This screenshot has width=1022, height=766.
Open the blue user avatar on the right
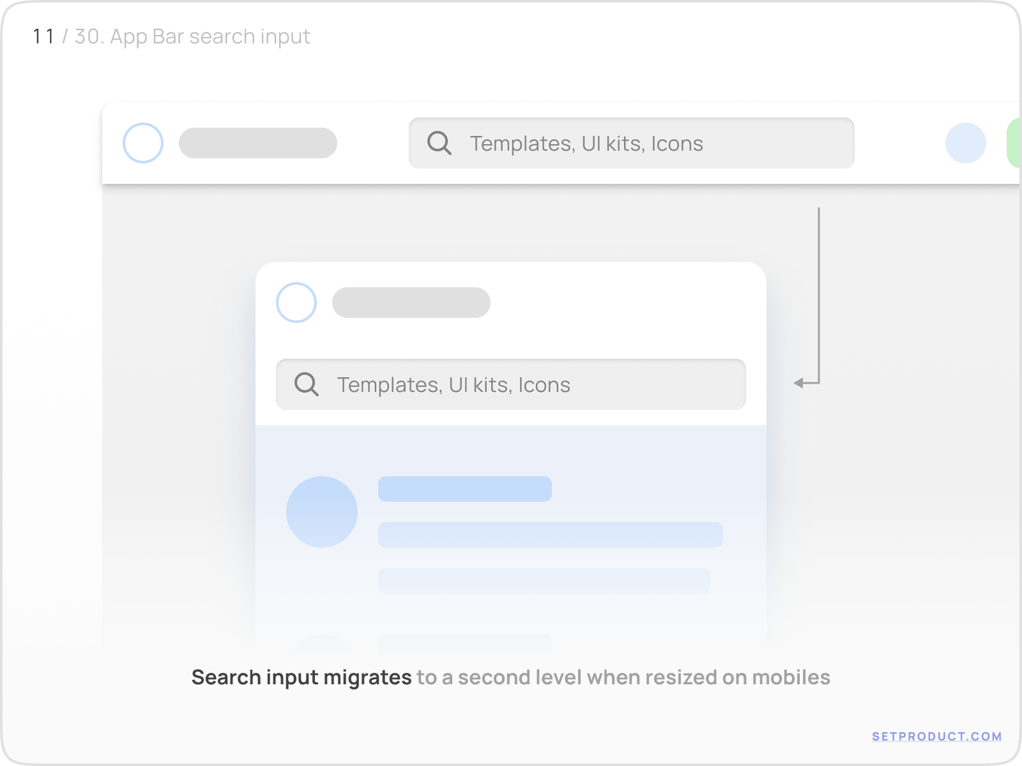click(966, 143)
